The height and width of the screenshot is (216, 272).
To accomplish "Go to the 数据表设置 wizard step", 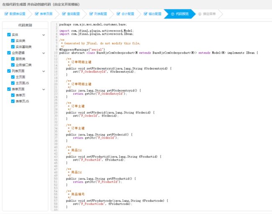I will 15,14.
